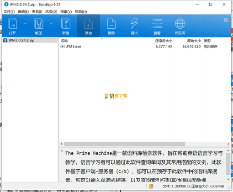This screenshot has height=192, width=233.
Task: Click the toolbar layout grid icon
Action: 226,20
